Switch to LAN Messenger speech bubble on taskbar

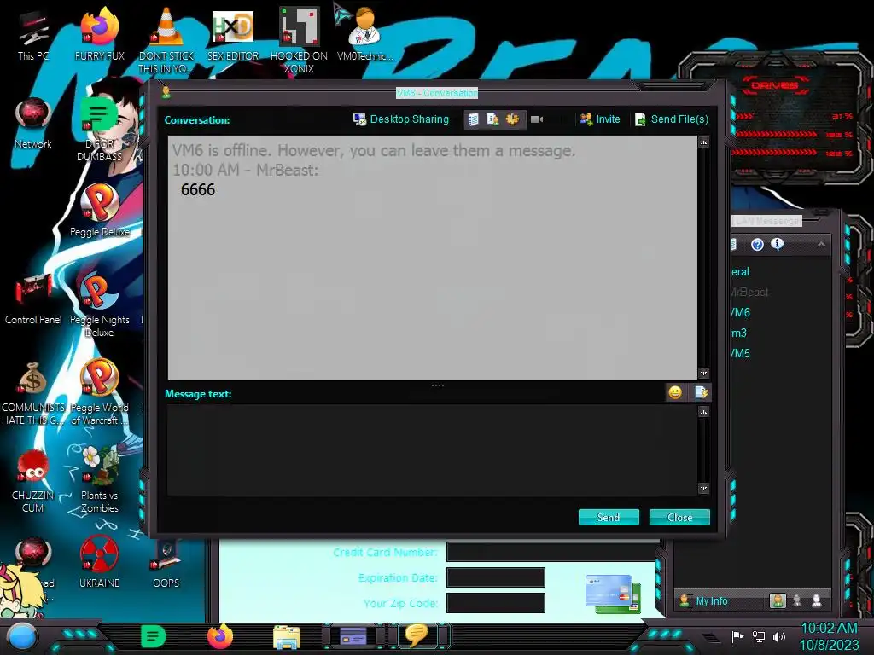417,635
